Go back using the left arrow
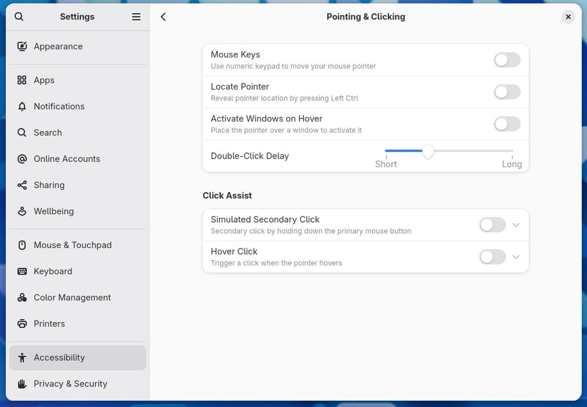 coord(163,16)
